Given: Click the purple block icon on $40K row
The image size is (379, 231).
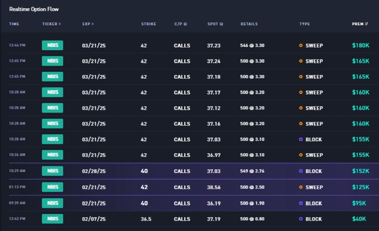Looking at the screenshot, I should 301,219.
